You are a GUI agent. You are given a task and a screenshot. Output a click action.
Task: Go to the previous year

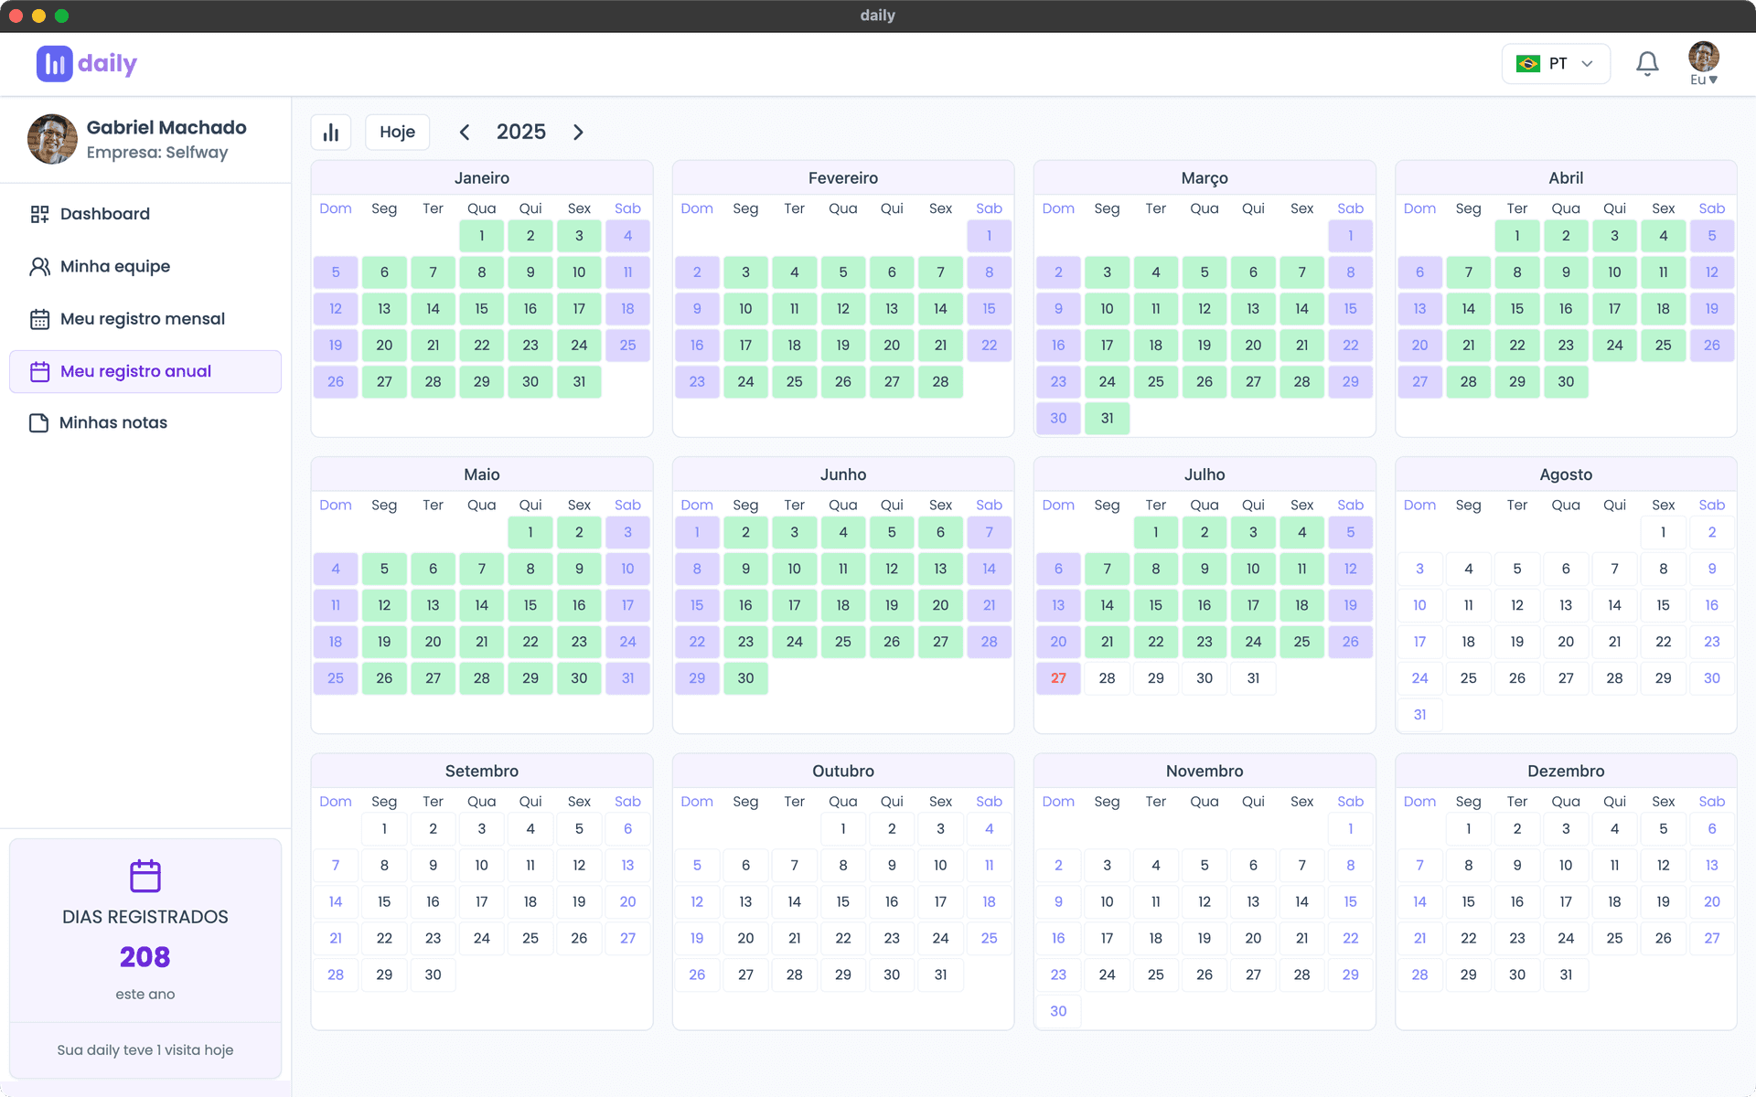coord(465,133)
